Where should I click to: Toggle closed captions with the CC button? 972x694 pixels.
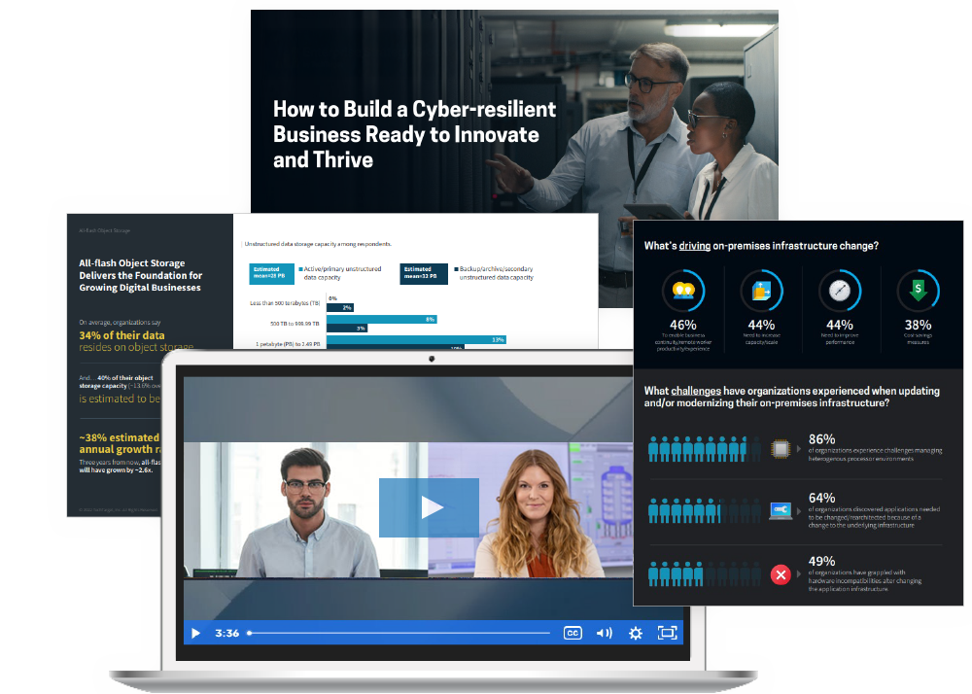[573, 633]
